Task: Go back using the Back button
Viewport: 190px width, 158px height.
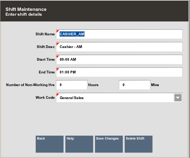Action: click(50, 144)
